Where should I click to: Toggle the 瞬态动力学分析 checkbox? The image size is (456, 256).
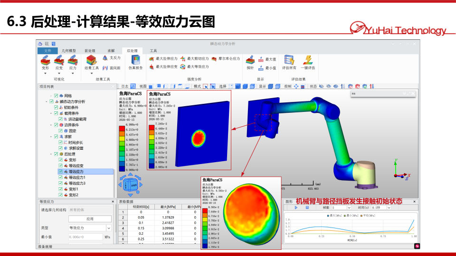click(51, 101)
